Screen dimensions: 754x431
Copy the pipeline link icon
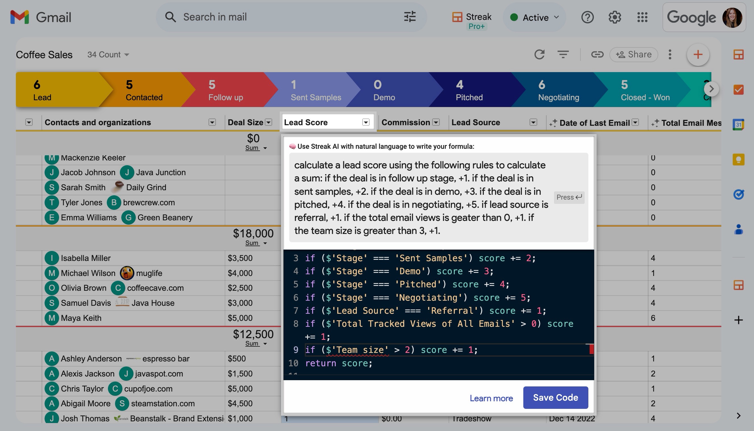[597, 55]
